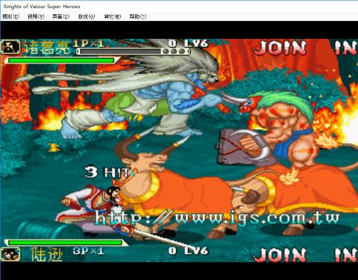358x280 pixels.
Task: Open the 其它(M) menu
Action: (113, 16)
